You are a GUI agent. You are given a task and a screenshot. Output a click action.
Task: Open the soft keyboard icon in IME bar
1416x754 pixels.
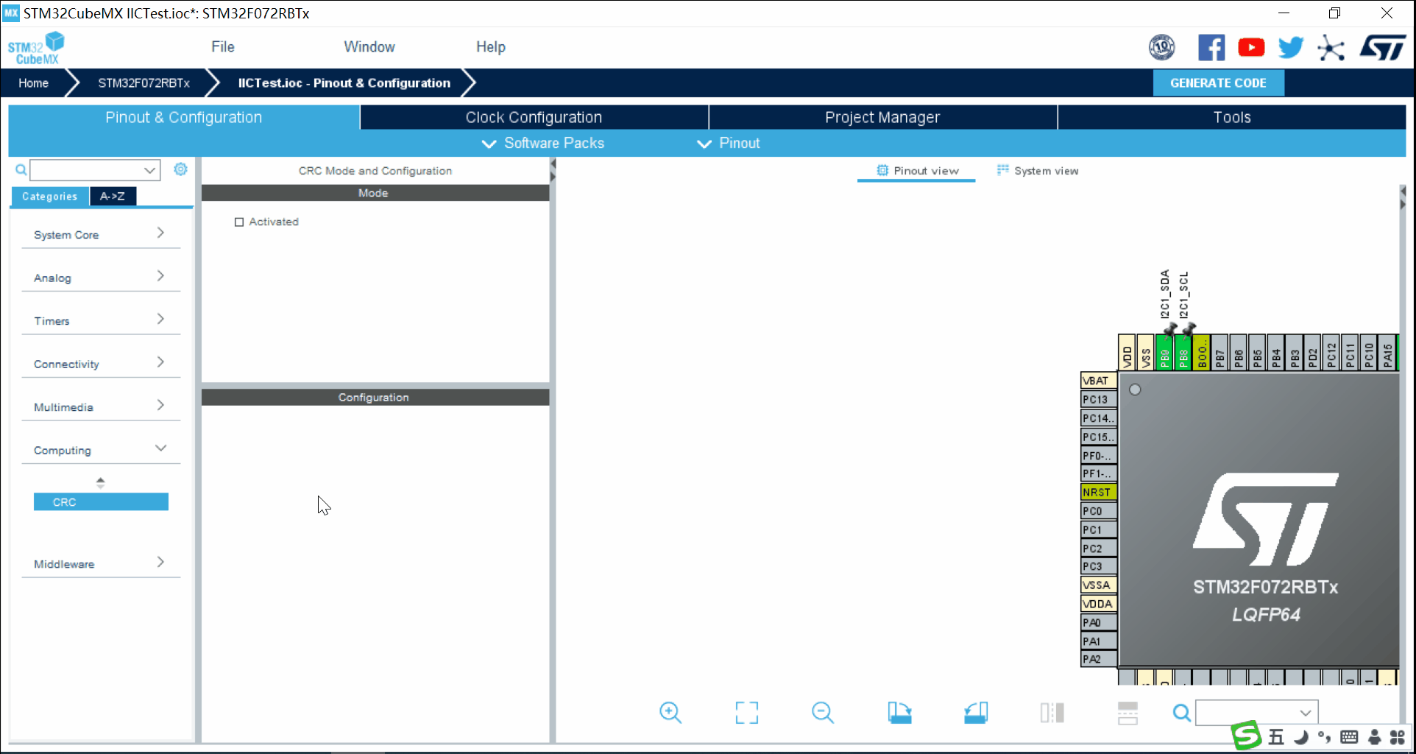[1349, 737]
